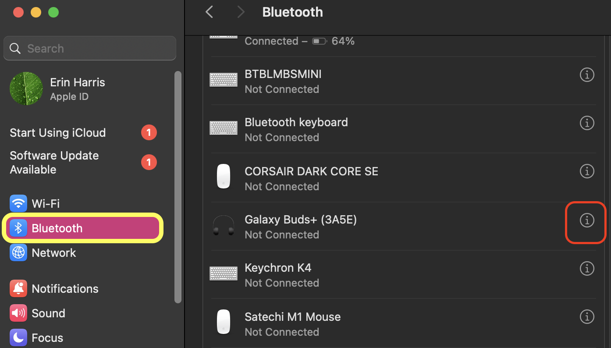Click the forward navigation chevron
This screenshot has width=611, height=348.
point(241,12)
